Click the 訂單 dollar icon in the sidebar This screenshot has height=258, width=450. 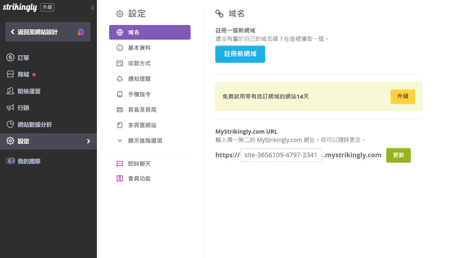[x=10, y=57]
